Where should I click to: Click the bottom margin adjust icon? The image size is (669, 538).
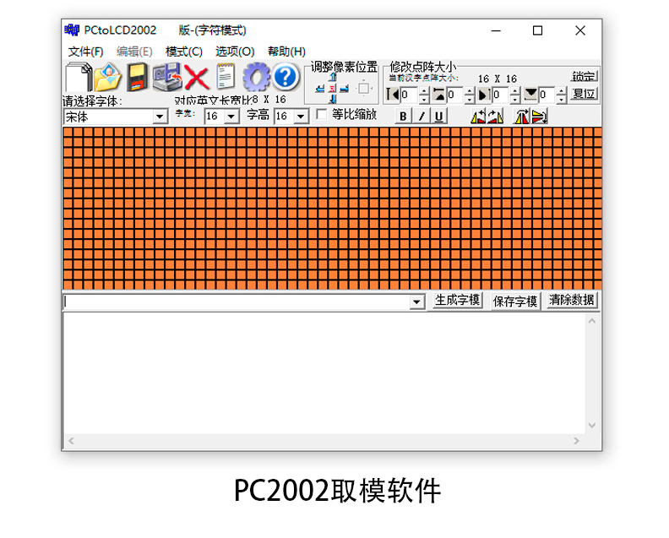[530, 95]
